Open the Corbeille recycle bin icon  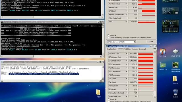(x=175, y=93)
